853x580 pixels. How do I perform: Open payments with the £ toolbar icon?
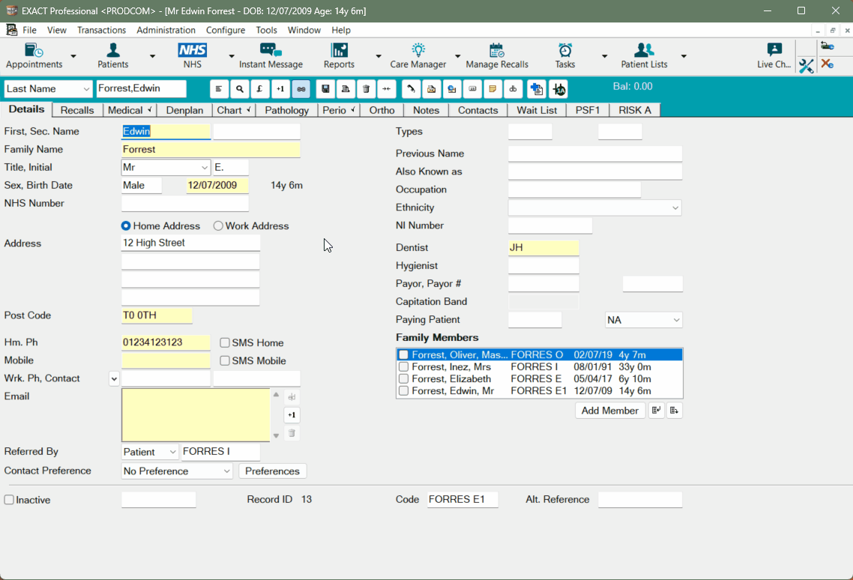coord(259,88)
